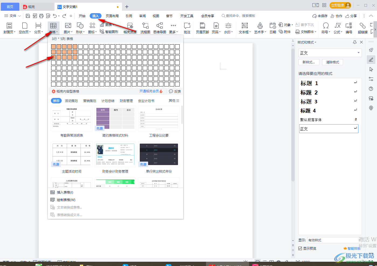Click the 立即登录 login button
Viewport: 377px width, 266px height.
point(341,5)
